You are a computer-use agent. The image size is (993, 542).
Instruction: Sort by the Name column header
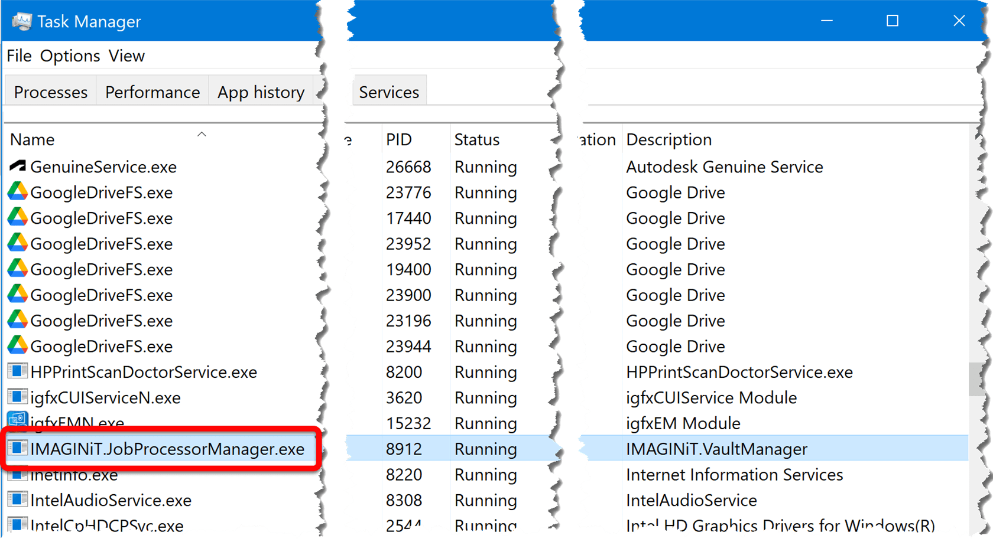coord(33,139)
